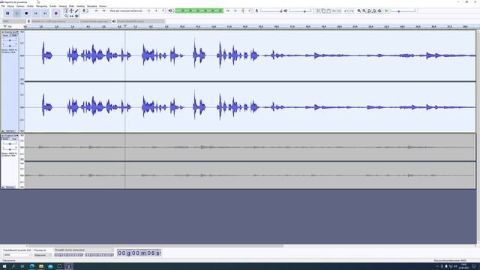This screenshot has width=480, height=270.
Task: Click the Trim audio icon
Action: [334, 10]
